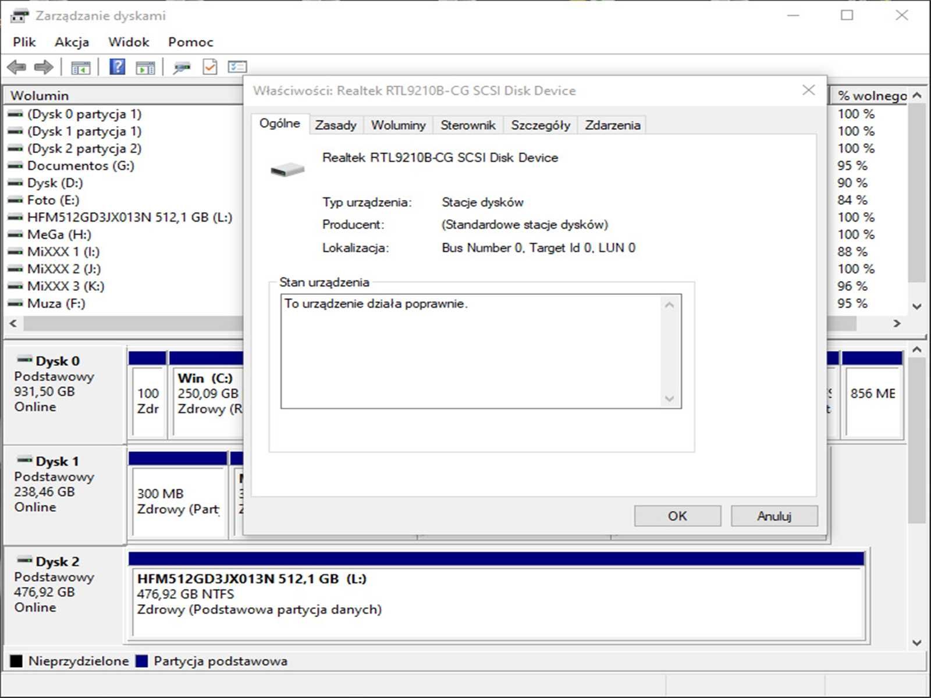Open the Plik menu

(x=24, y=42)
